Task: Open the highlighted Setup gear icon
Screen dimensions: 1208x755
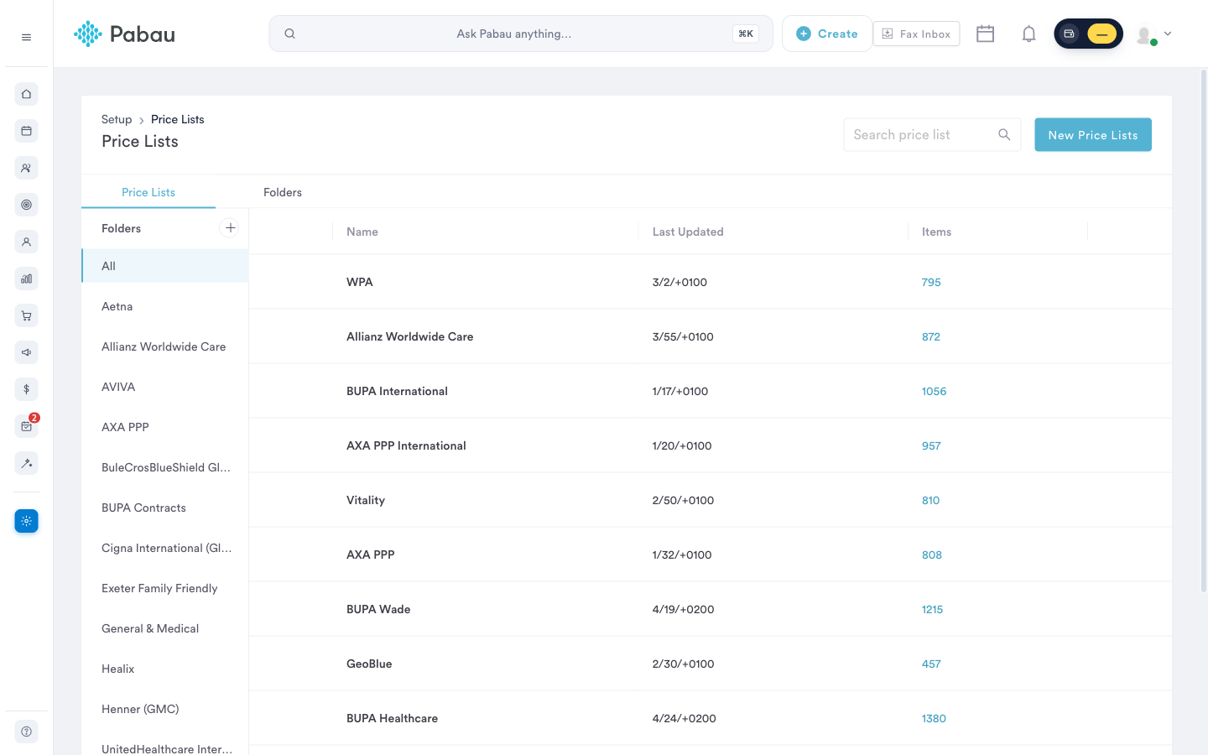Action: pyautogui.click(x=26, y=521)
